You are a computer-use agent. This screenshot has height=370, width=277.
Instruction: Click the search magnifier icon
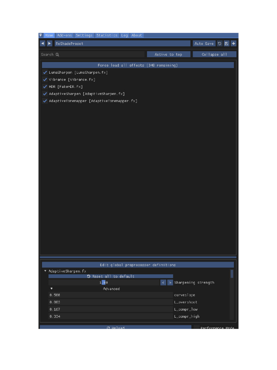57,55
